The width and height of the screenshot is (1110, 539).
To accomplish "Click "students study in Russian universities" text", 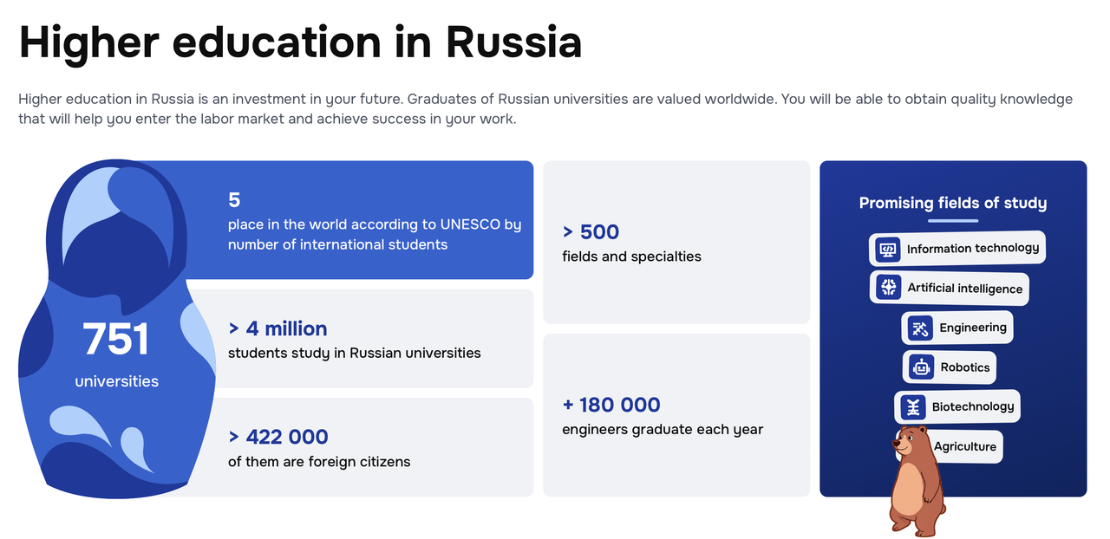I will pos(354,353).
